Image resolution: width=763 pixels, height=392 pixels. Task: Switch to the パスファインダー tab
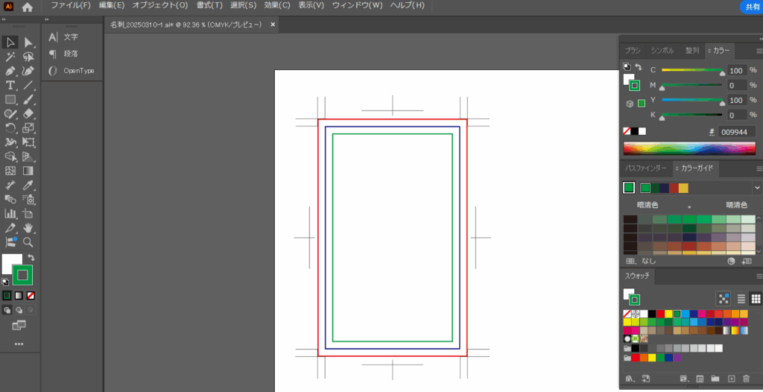click(645, 168)
